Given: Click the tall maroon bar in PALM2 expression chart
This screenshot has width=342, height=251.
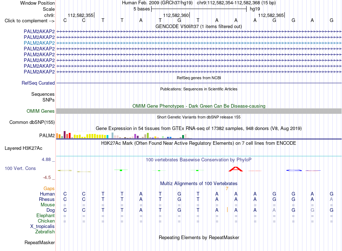Looking at the screenshot, I should [64, 135].
